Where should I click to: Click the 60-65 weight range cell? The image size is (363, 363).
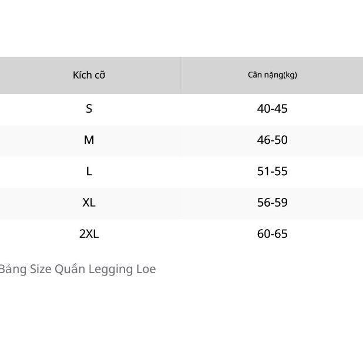(272, 234)
